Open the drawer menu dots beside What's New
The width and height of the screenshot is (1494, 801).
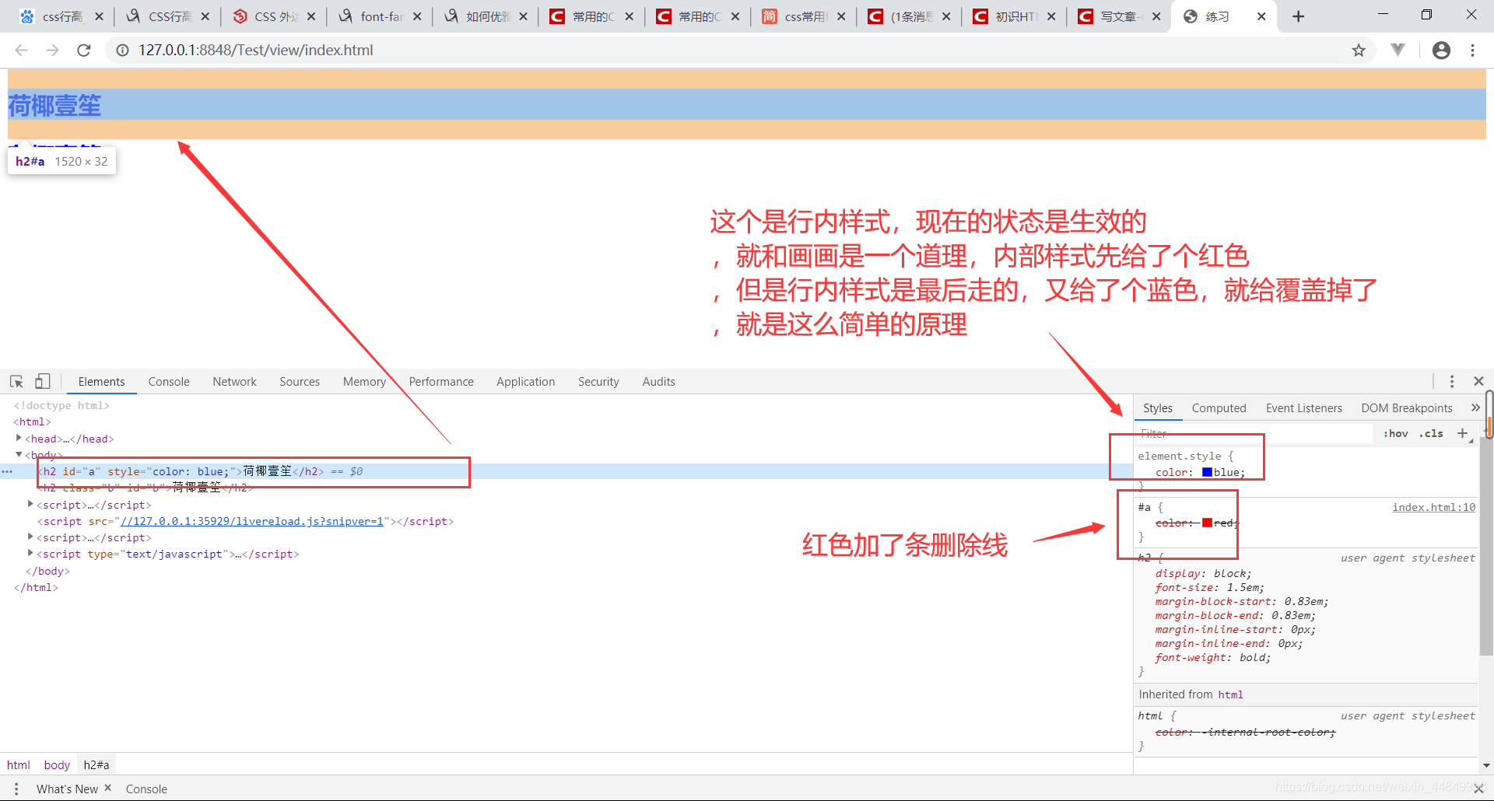point(16,789)
